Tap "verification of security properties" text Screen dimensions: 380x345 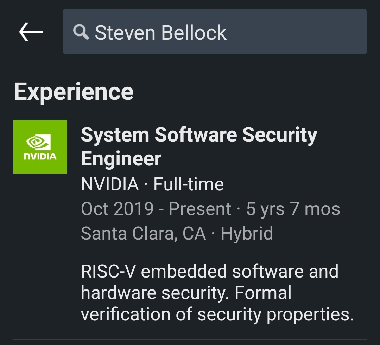click(217, 314)
